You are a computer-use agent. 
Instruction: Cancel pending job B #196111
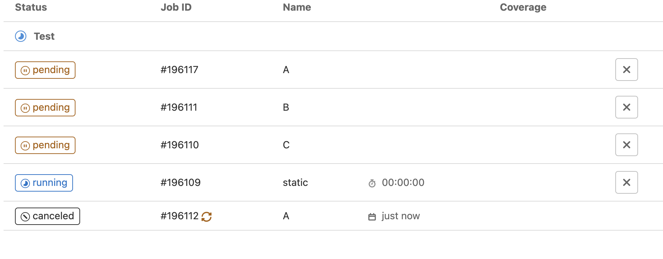click(626, 107)
